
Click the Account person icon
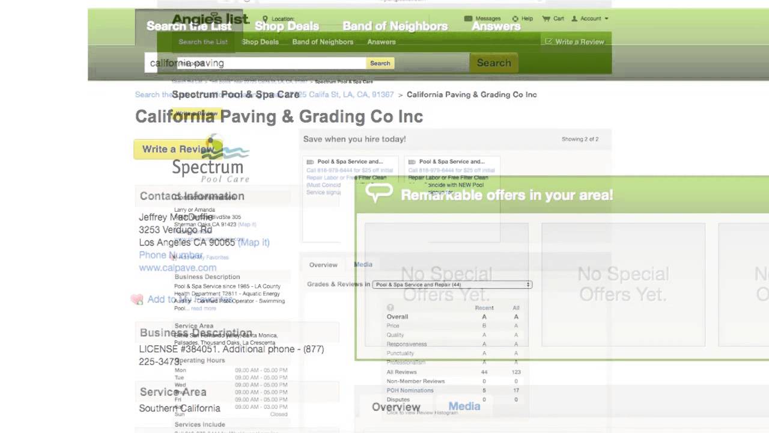click(x=574, y=19)
